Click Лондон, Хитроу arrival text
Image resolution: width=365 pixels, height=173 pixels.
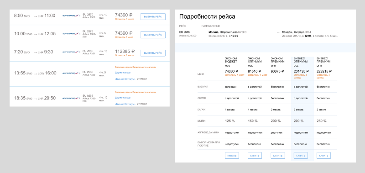tap(292, 32)
